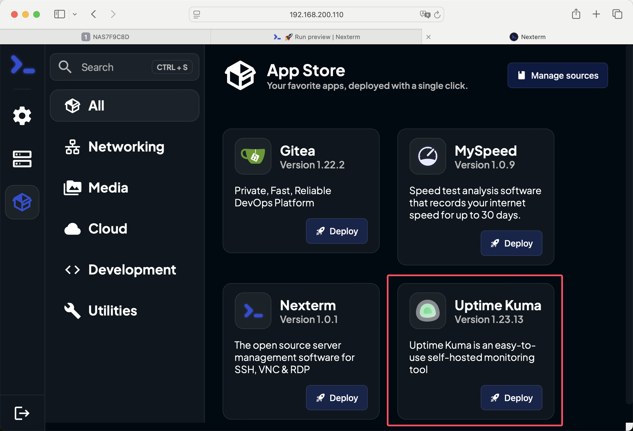Switch to the NAS7F9C8D tab
This screenshot has height=431, width=633.
click(105, 37)
